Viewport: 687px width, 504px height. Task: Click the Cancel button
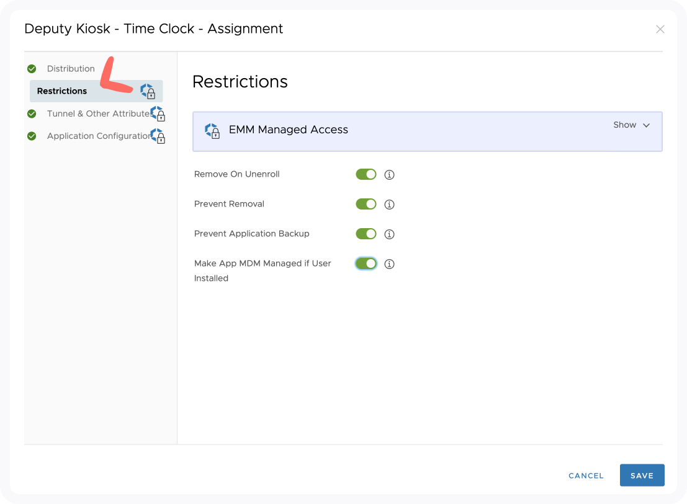(x=586, y=475)
